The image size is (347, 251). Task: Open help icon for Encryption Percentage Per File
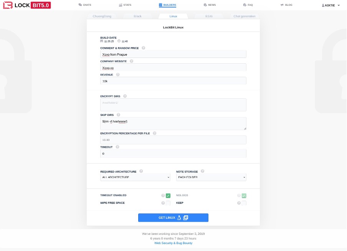(x=154, y=133)
